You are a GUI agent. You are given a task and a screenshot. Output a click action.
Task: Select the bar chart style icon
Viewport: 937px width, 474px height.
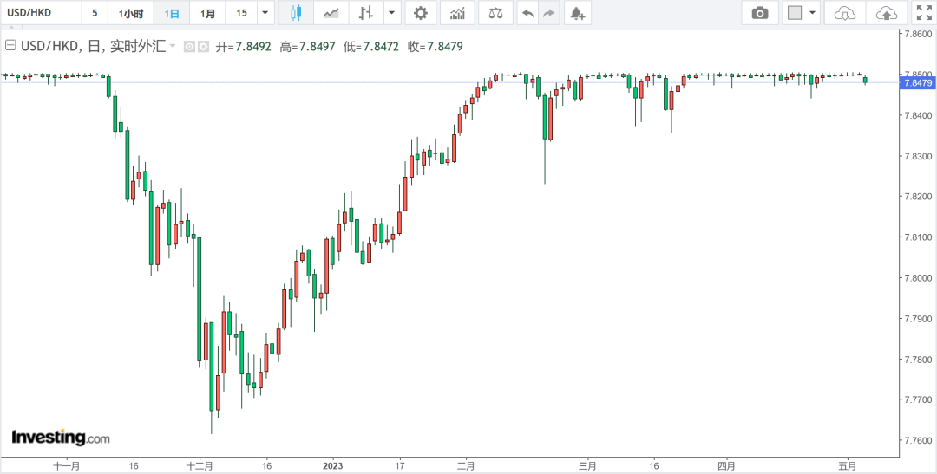(366, 13)
